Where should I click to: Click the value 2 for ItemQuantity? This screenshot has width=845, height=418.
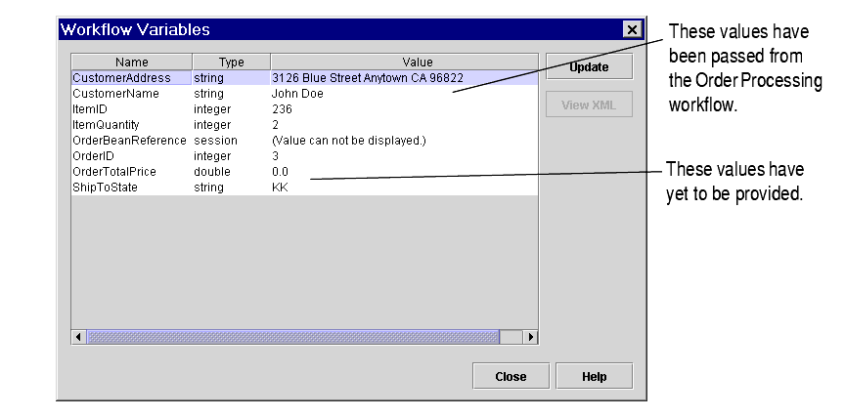click(404, 125)
